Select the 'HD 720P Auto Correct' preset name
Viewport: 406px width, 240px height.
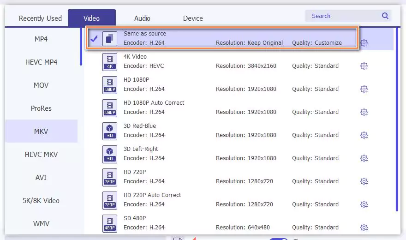pos(152,195)
